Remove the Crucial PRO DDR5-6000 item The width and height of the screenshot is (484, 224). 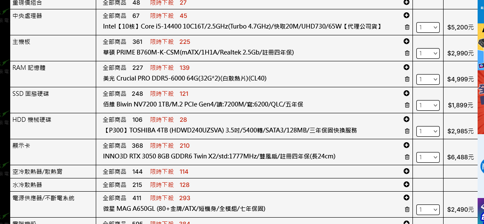[407, 79]
